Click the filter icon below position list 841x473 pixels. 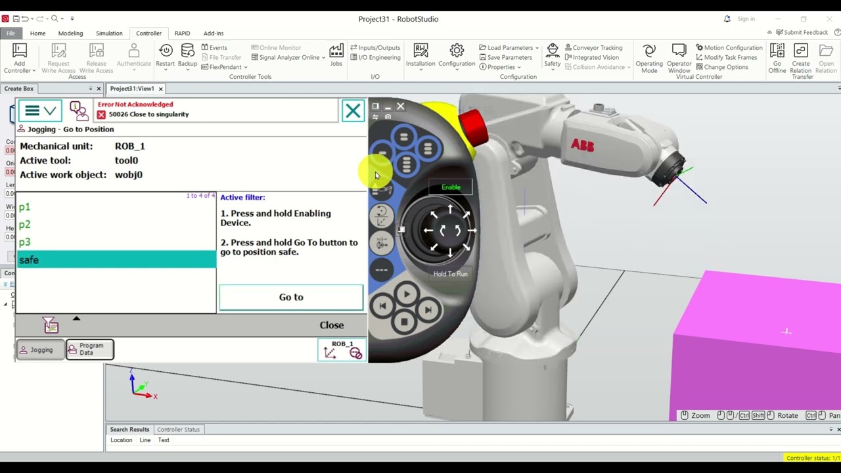[x=51, y=325]
